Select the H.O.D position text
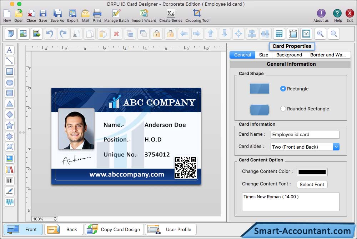The height and width of the screenshot is (239, 357). pos(153,139)
